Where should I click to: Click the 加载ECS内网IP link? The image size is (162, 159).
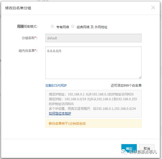pyautogui.click(x=56, y=86)
